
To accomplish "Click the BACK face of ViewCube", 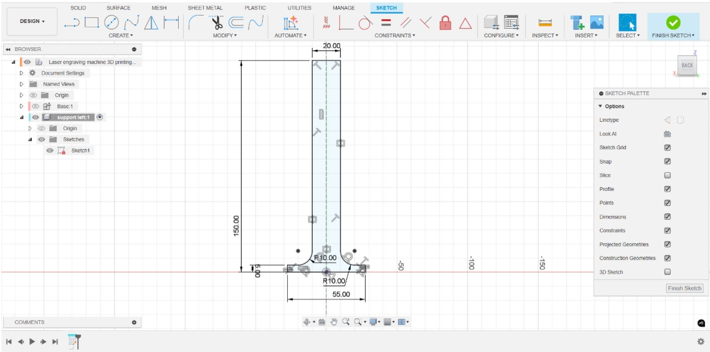I will coord(687,65).
